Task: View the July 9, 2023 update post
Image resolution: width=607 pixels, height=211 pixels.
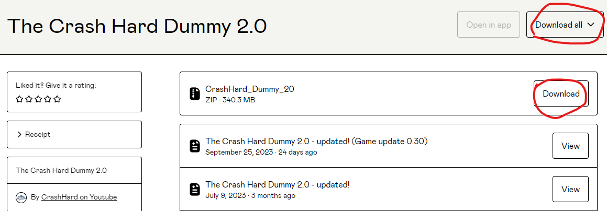Action: point(570,189)
